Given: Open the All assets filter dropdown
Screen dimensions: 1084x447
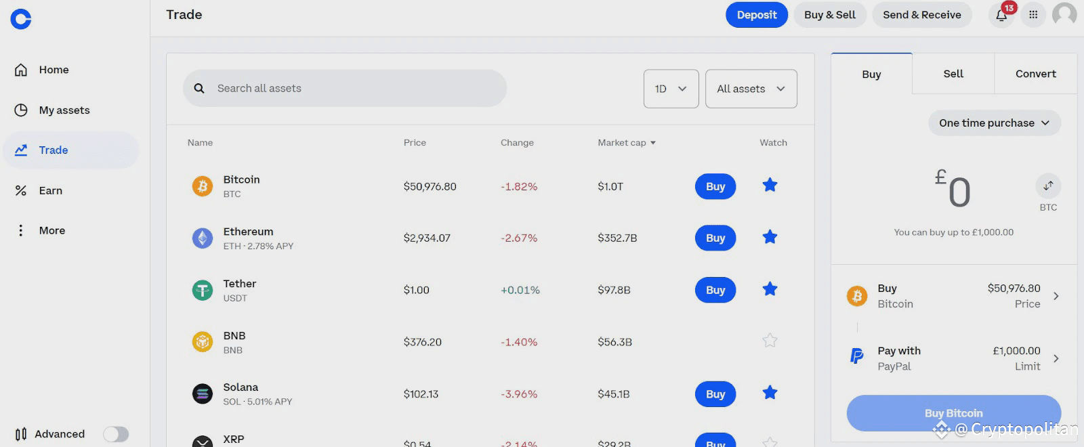Looking at the screenshot, I should [751, 89].
